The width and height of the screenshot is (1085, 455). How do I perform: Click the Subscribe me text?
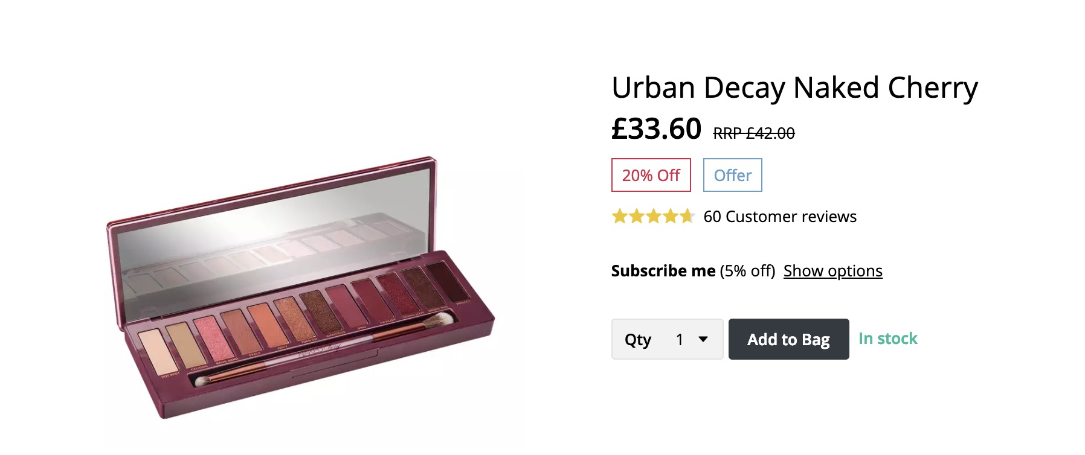[663, 271]
